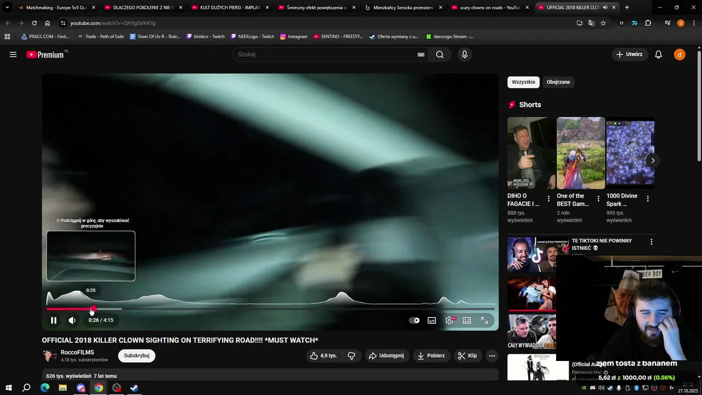702x395 pixels.
Task: Pause the video
Action: [x=54, y=320]
